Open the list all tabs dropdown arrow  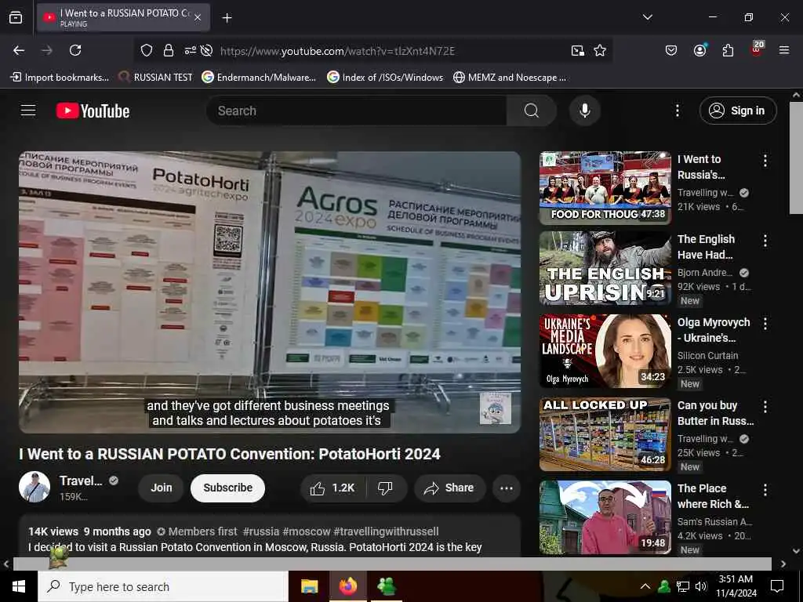coord(647,17)
